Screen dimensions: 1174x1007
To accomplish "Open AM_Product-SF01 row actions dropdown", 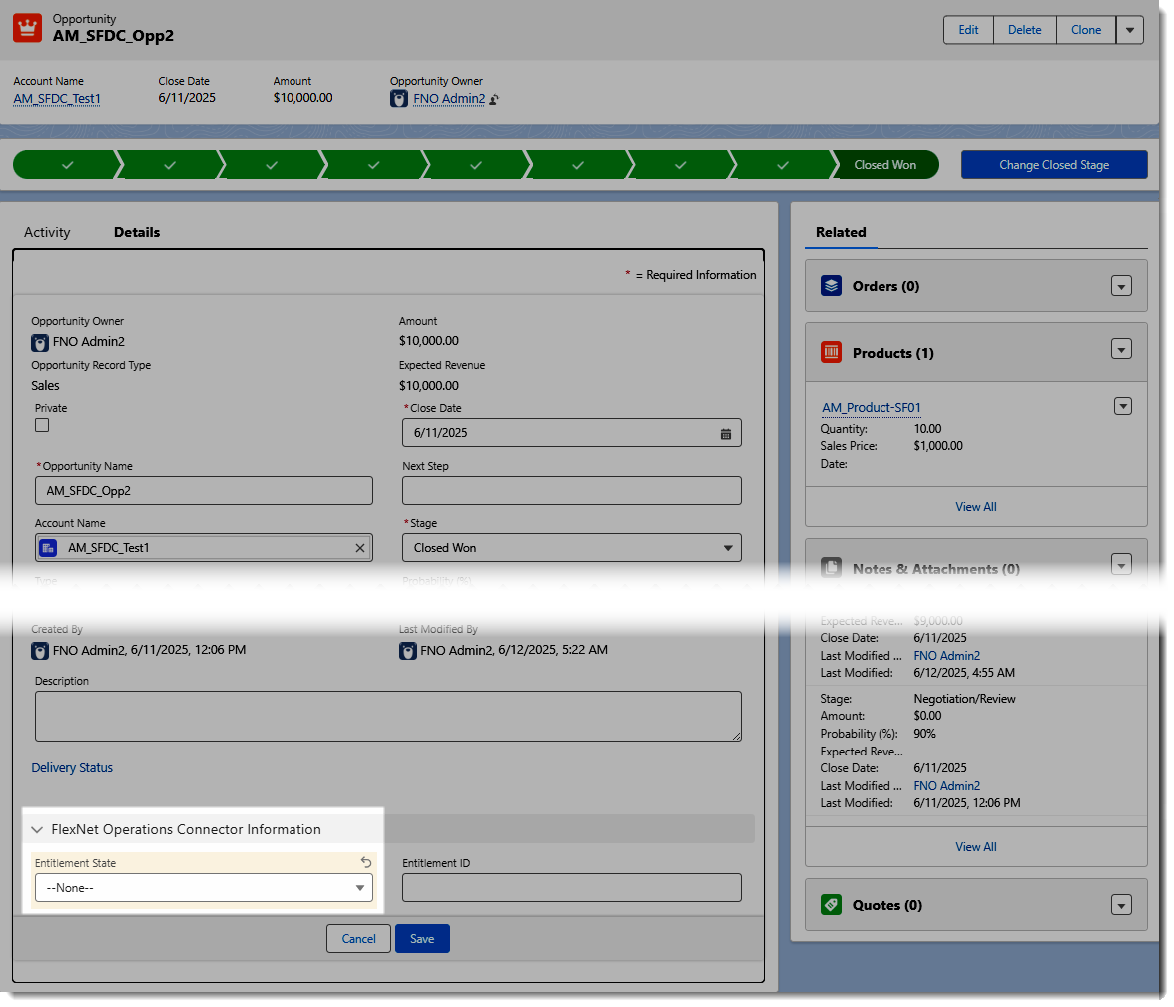I will click(x=1123, y=406).
